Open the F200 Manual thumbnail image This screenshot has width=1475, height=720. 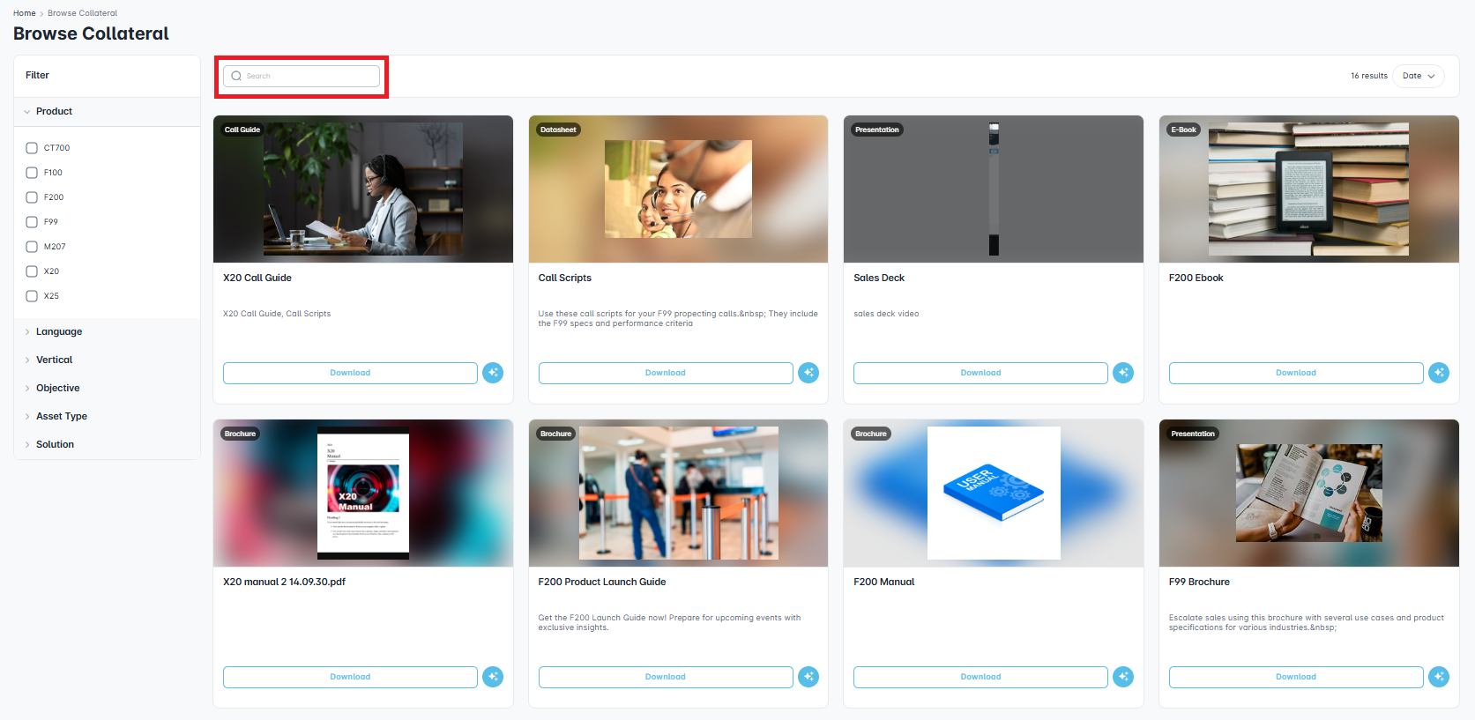(x=994, y=493)
